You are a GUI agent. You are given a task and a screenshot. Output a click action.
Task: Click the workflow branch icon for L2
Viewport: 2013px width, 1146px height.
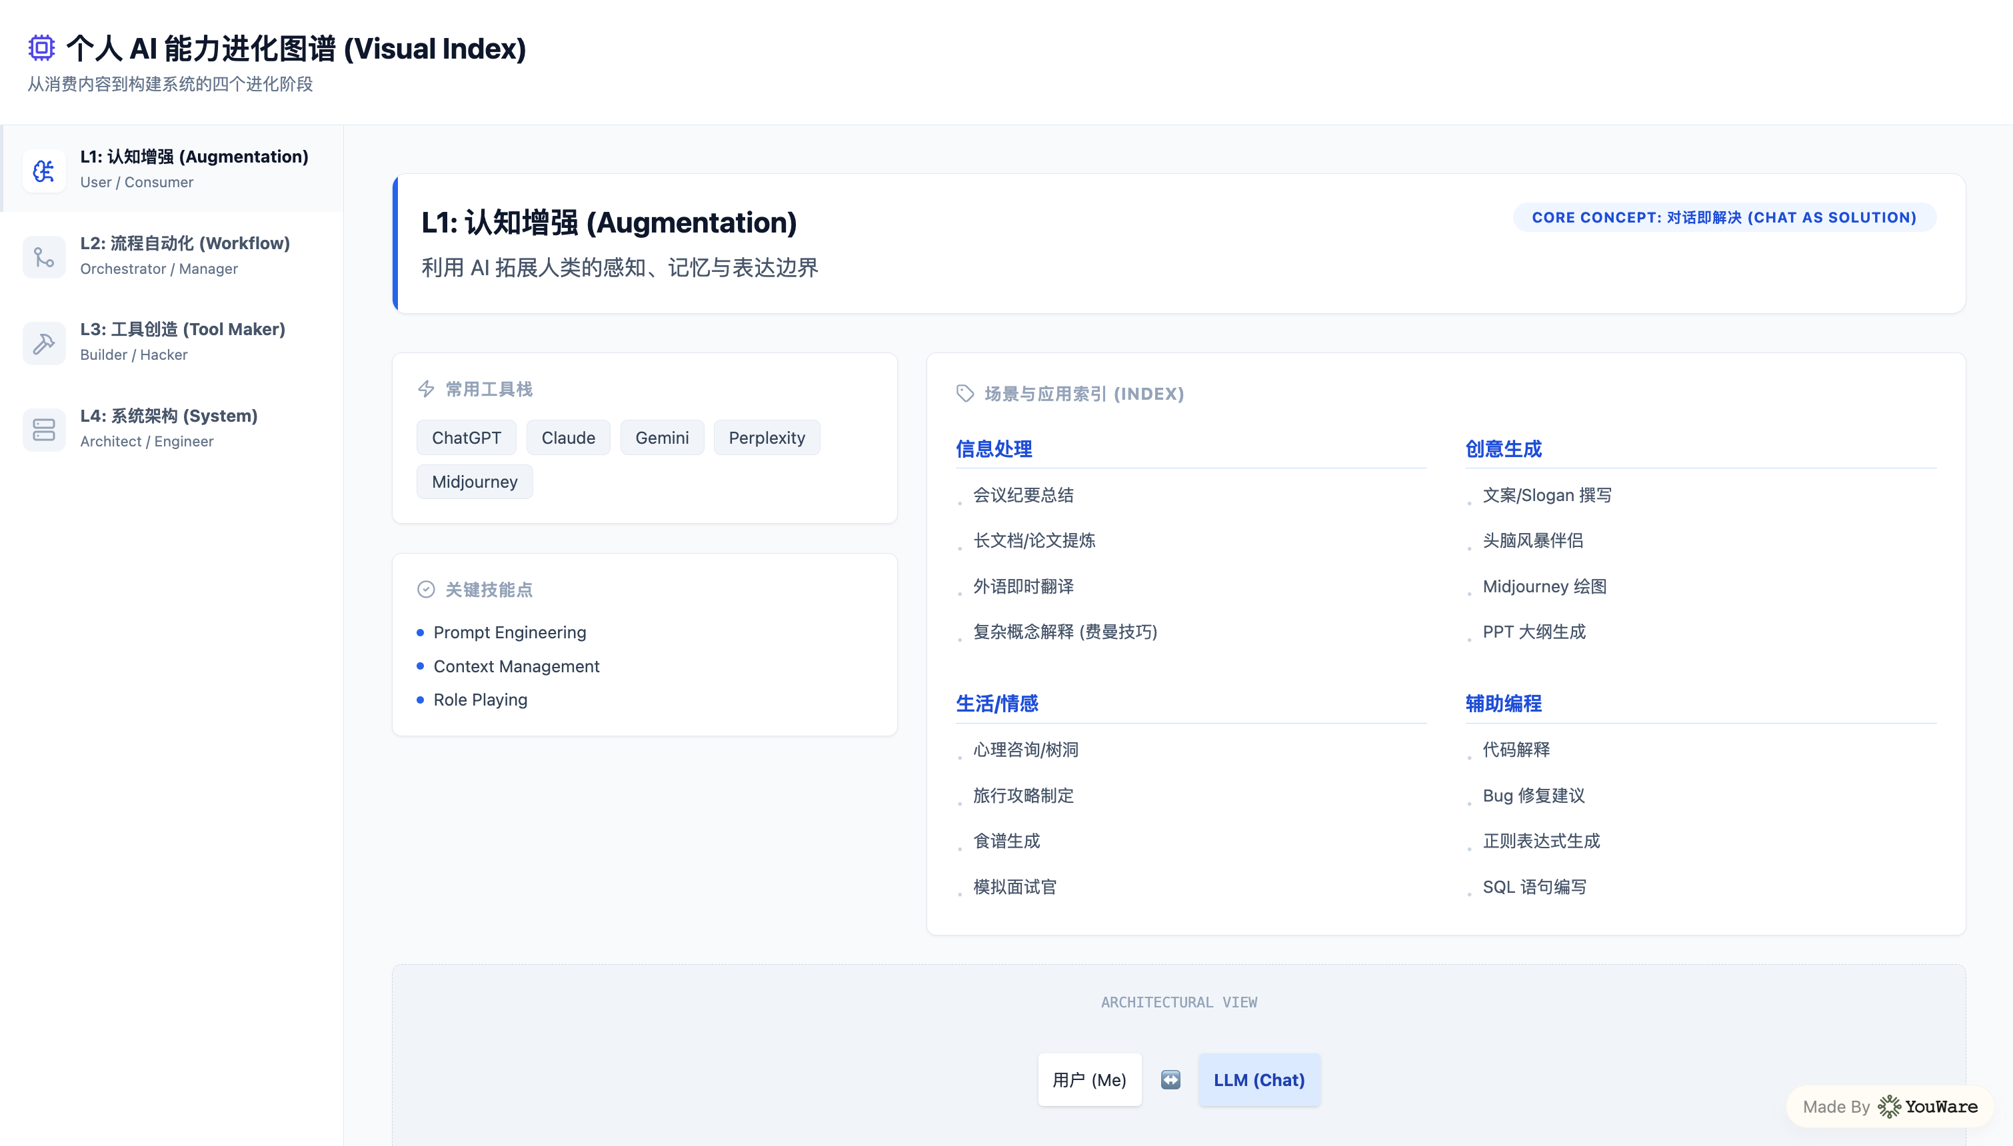click(x=44, y=257)
